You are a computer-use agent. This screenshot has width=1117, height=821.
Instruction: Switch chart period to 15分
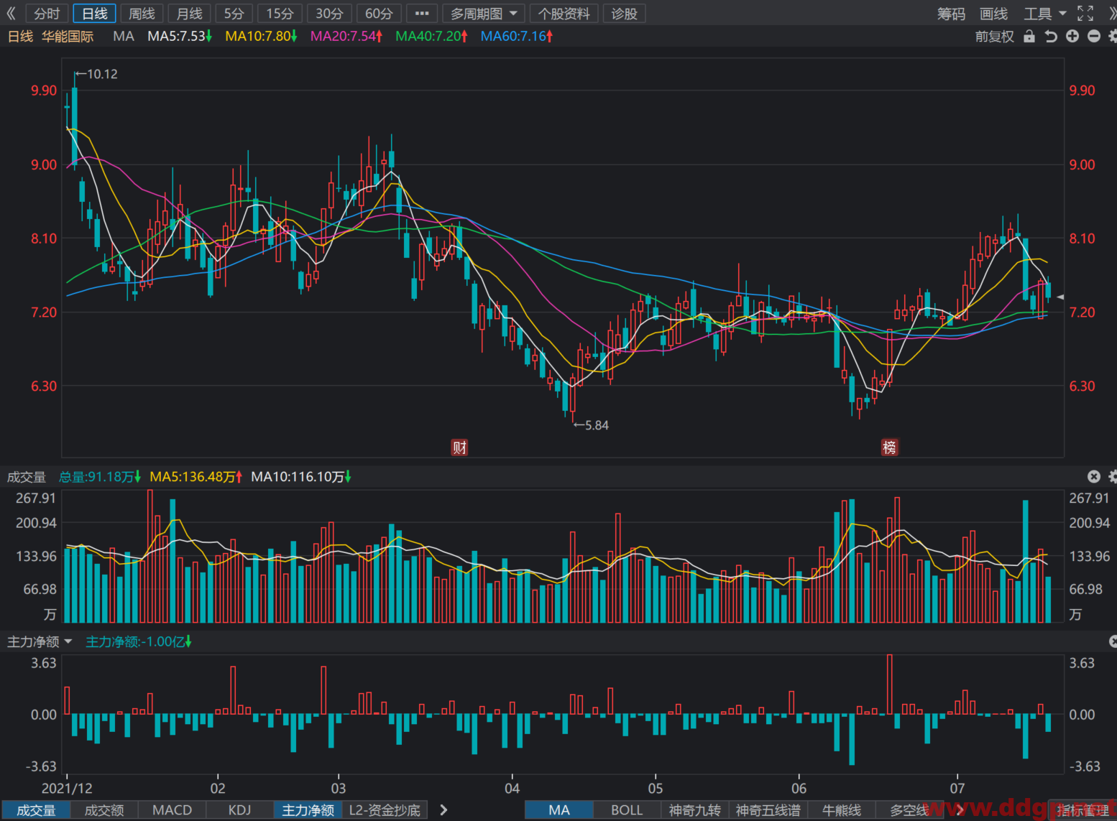(x=280, y=14)
